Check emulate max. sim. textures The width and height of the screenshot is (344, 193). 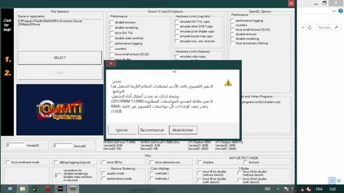point(177,41)
